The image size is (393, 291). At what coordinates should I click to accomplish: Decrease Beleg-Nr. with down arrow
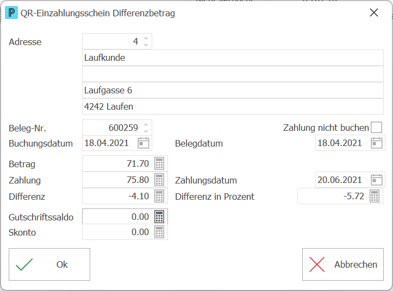click(146, 131)
